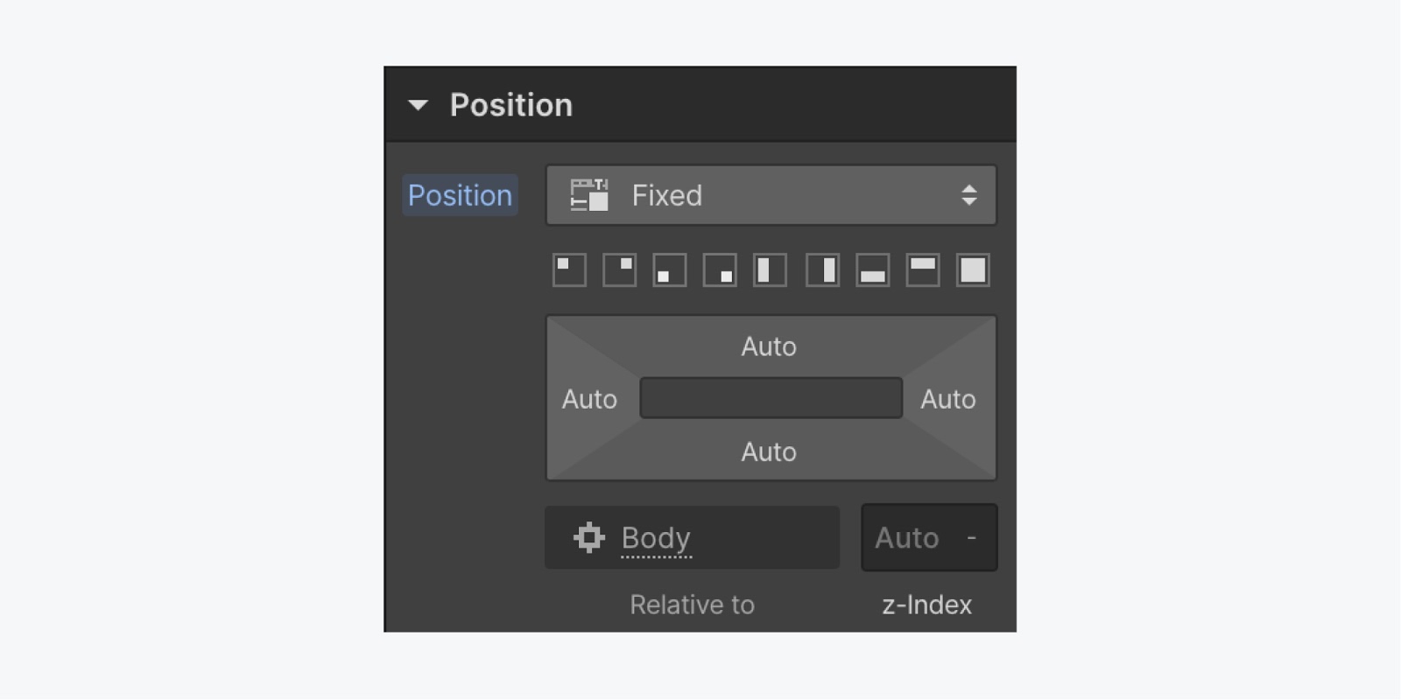1401x700 pixels.
Task: Select the full-cover position preset icon
Action: click(973, 270)
